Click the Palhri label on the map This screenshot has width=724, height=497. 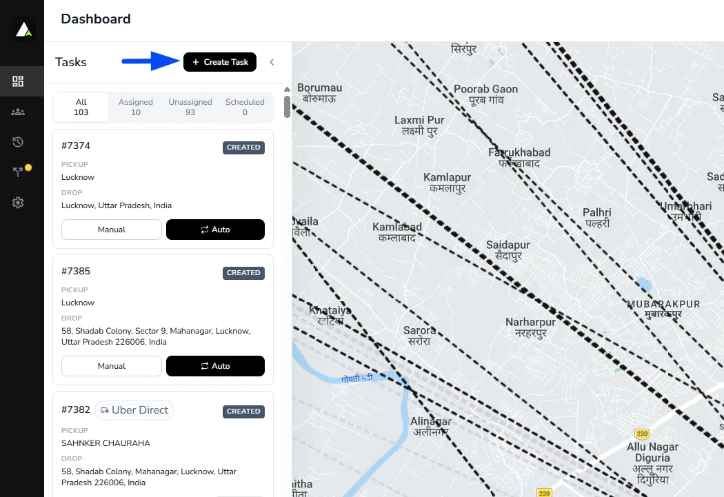(597, 217)
